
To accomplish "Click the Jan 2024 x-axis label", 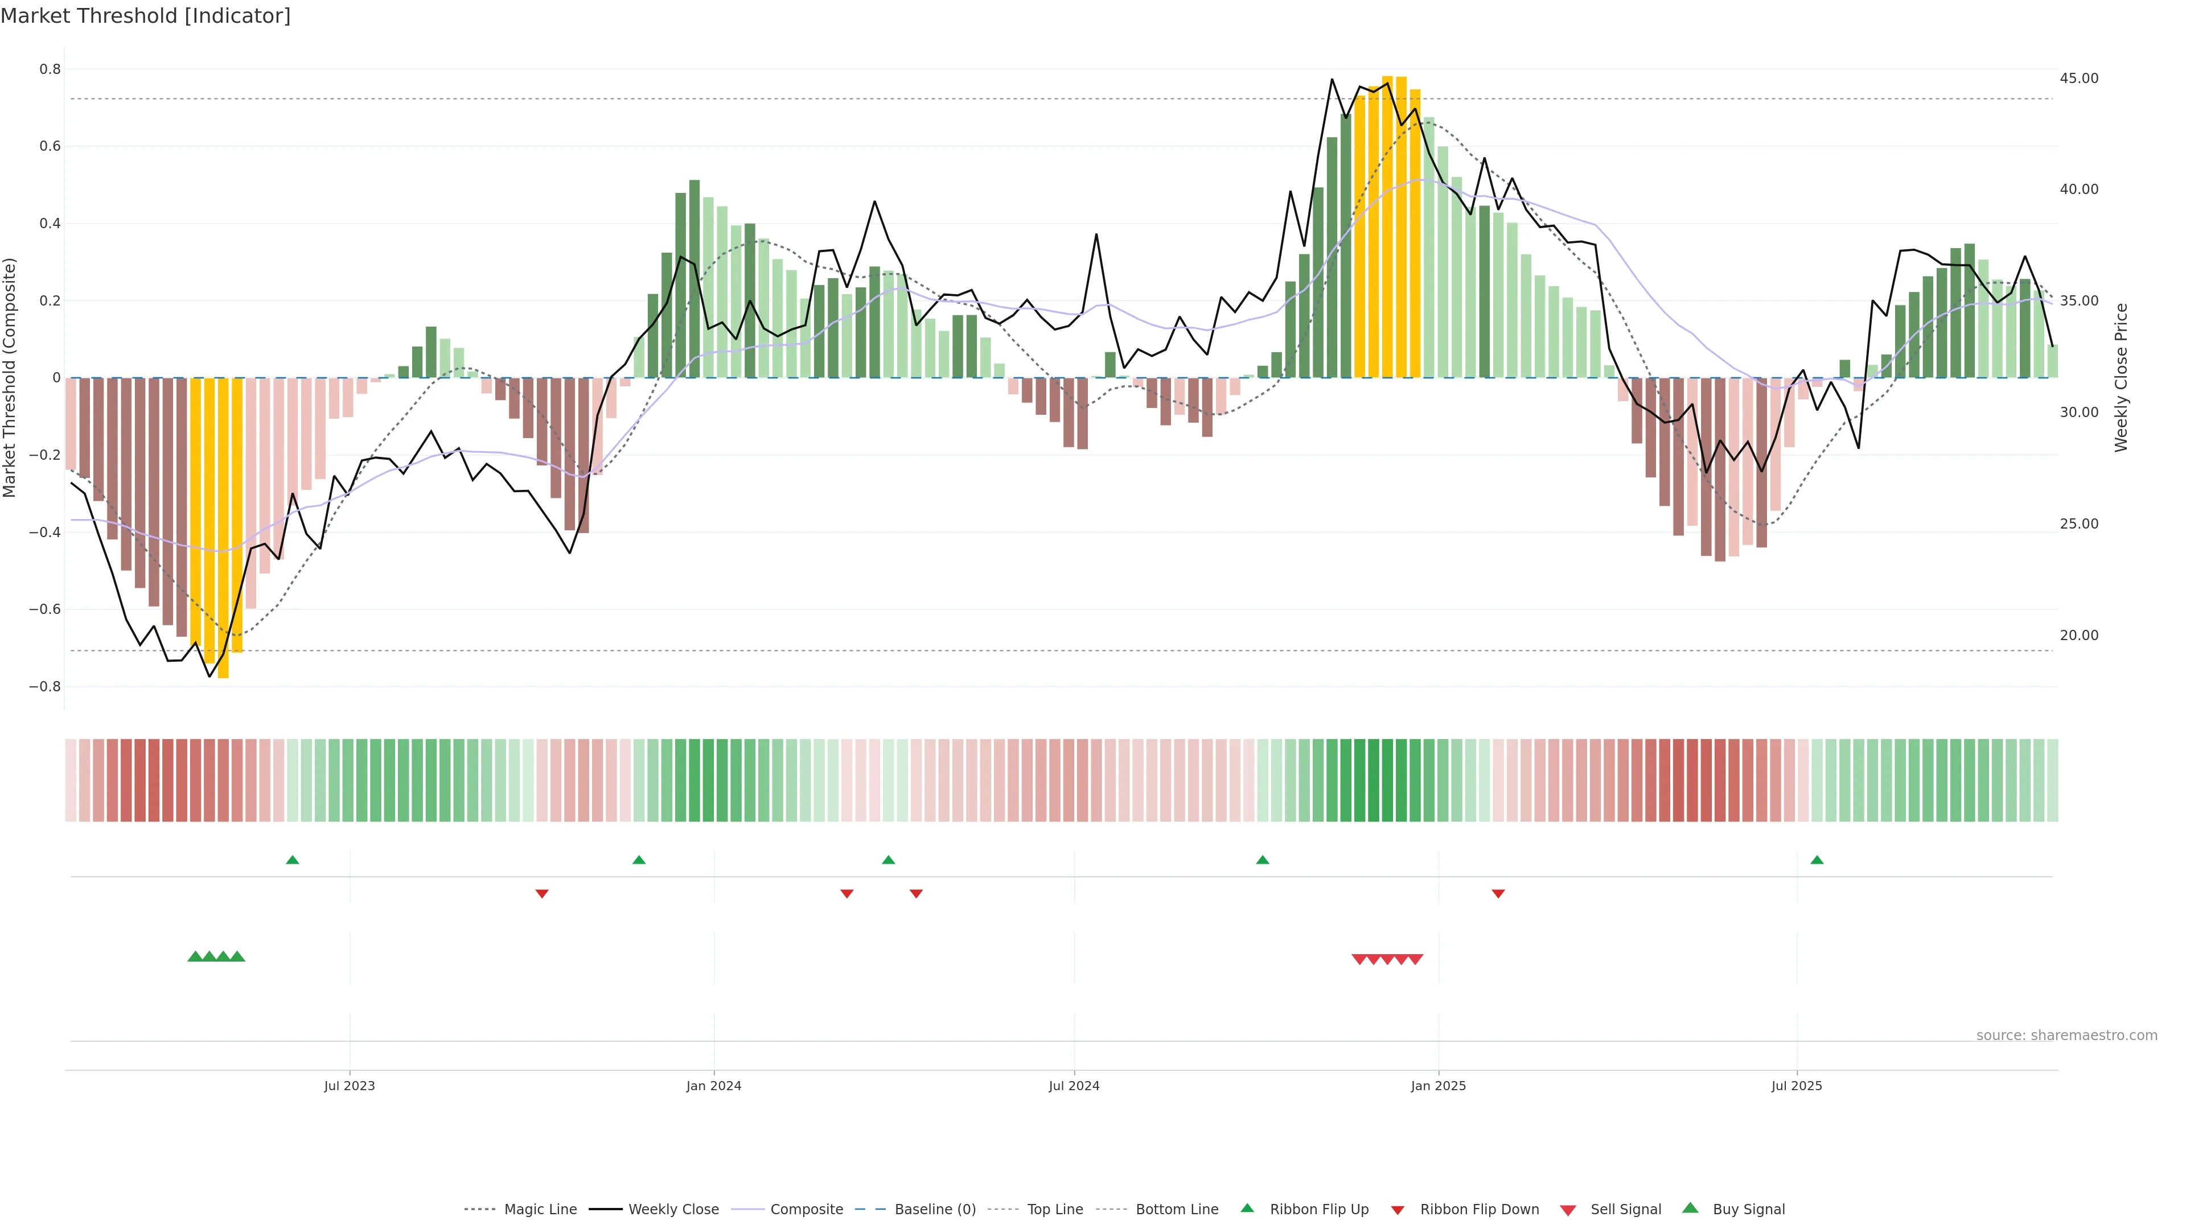I will pyautogui.click(x=714, y=1086).
